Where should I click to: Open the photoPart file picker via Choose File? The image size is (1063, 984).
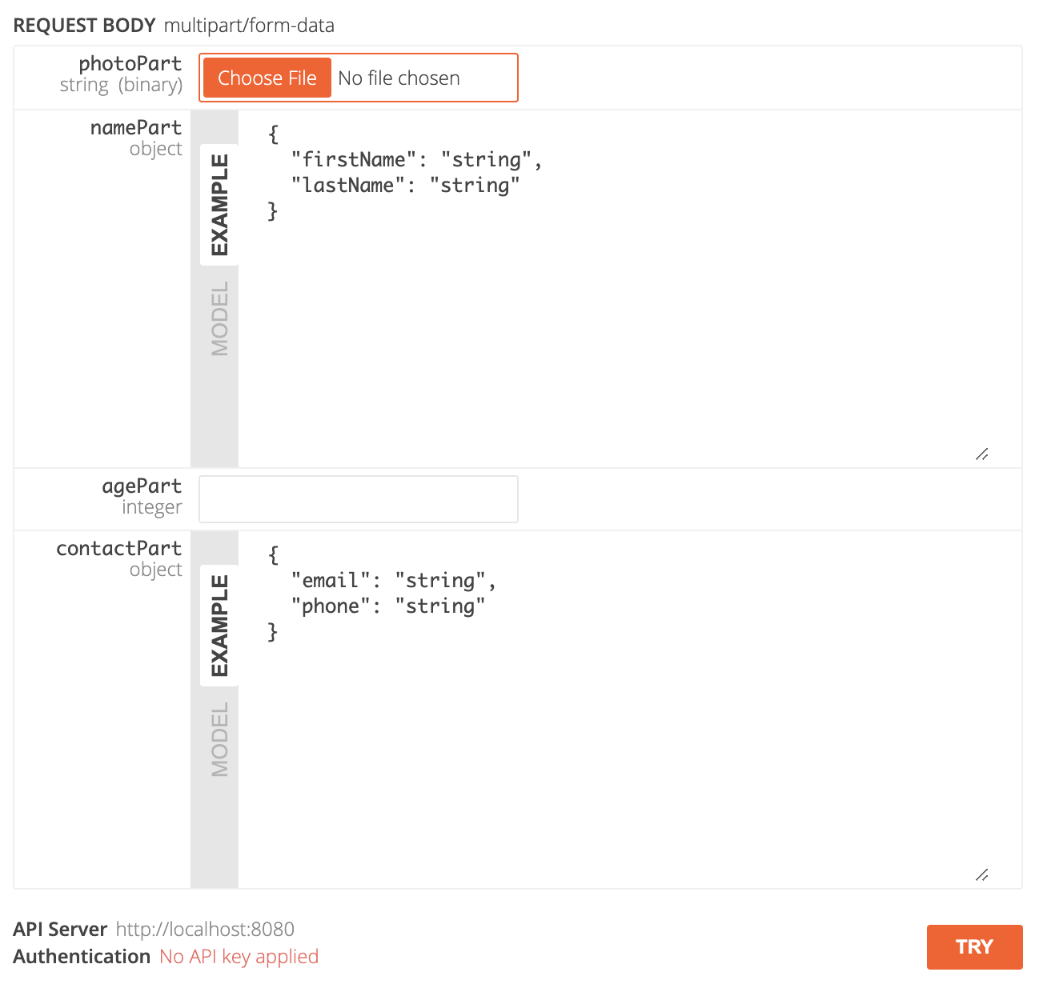point(266,78)
